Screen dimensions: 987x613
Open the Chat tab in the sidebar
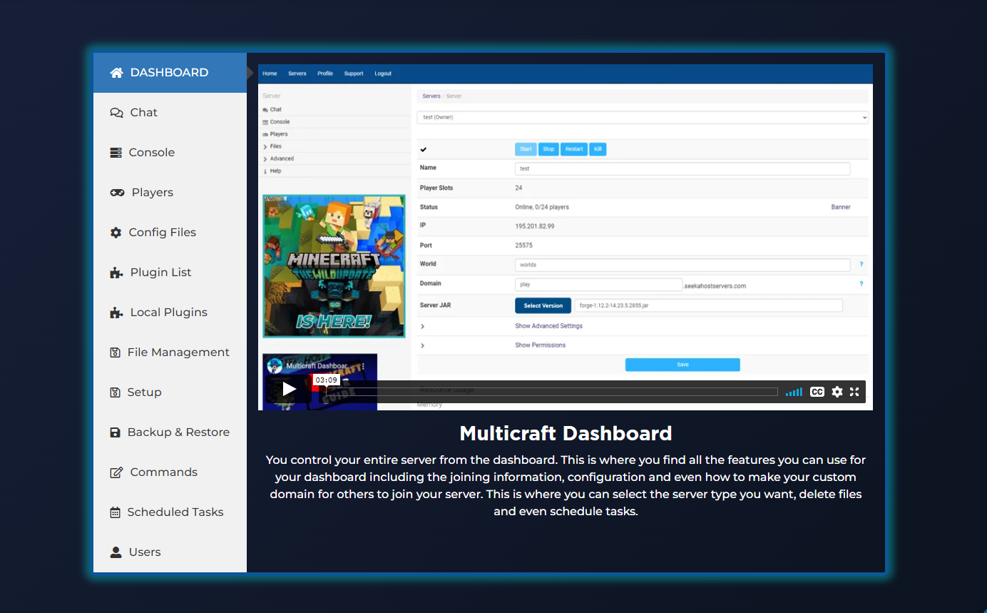click(143, 113)
